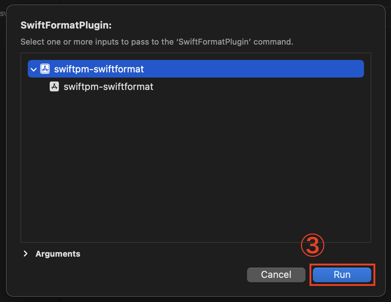The height and width of the screenshot is (302, 391).
Task: Expand the Arguments section chevron
Action: pyautogui.click(x=25, y=254)
